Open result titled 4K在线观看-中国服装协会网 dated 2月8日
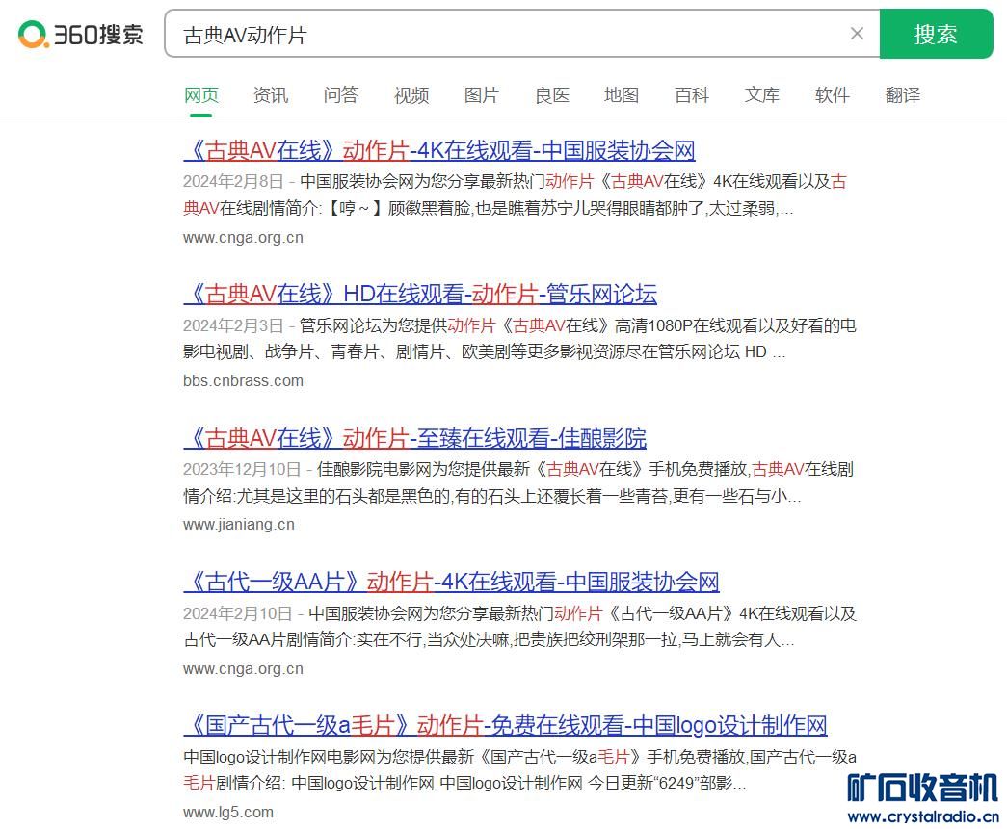This screenshot has height=829, width=1007. click(439, 151)
